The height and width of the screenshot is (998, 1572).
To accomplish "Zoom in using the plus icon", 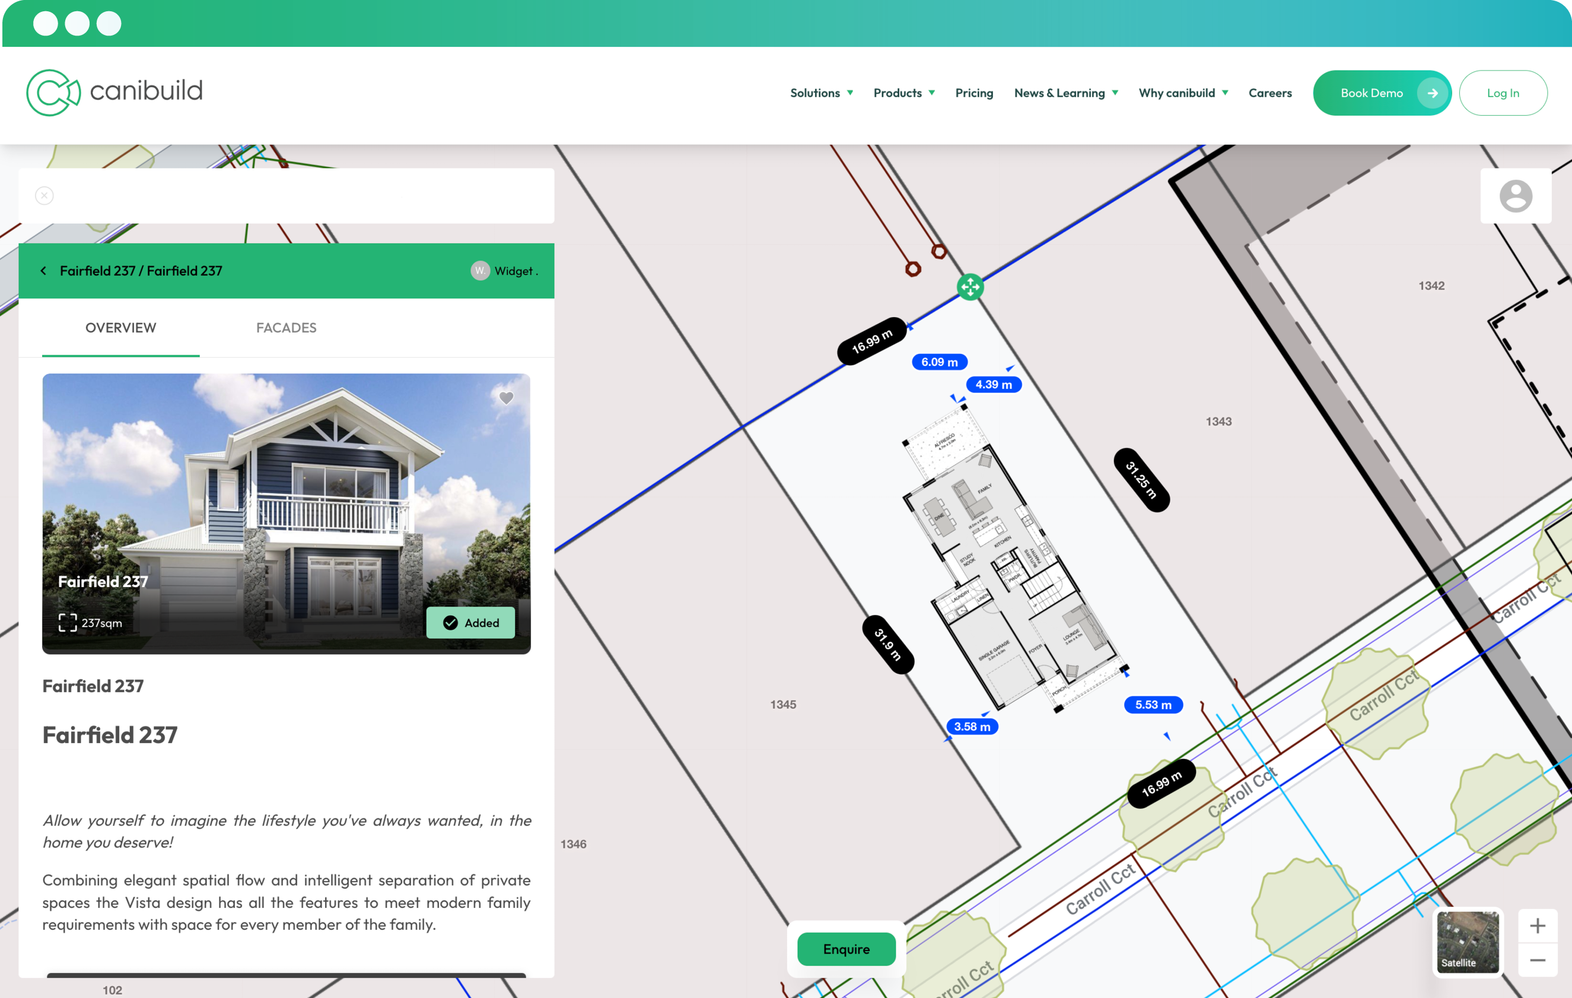I will click(x=1538, y=925).
